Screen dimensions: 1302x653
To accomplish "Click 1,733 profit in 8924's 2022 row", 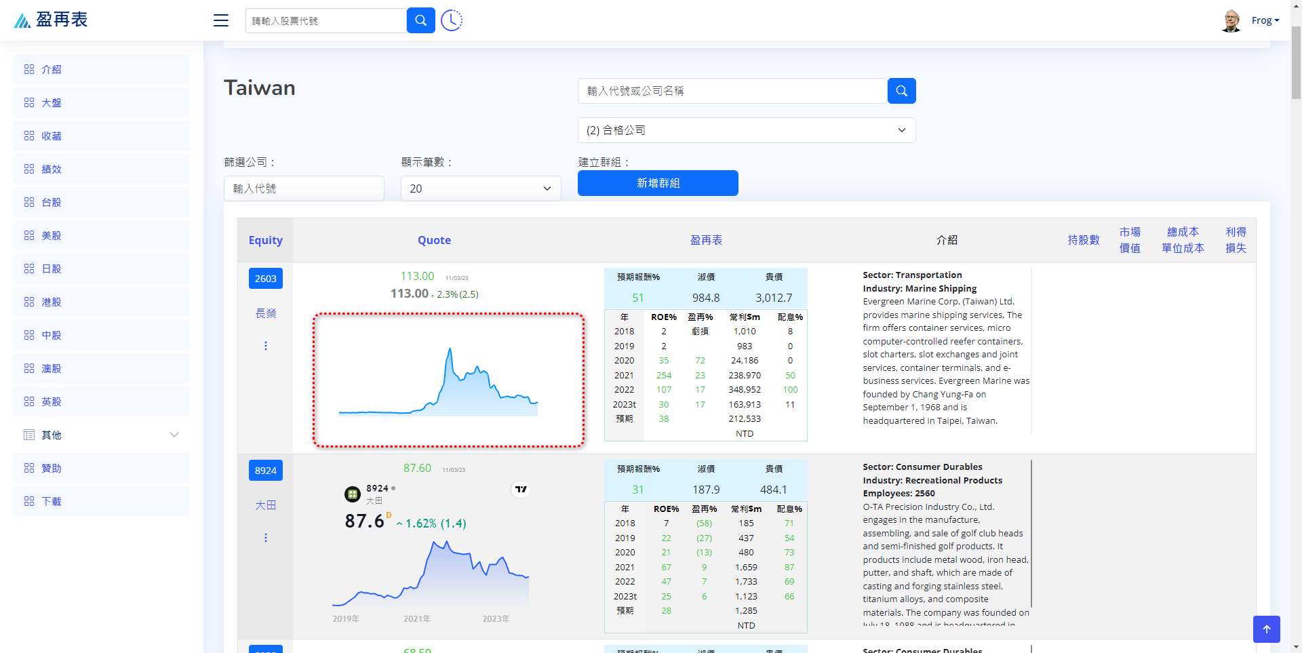I will (x=746, y=582).
